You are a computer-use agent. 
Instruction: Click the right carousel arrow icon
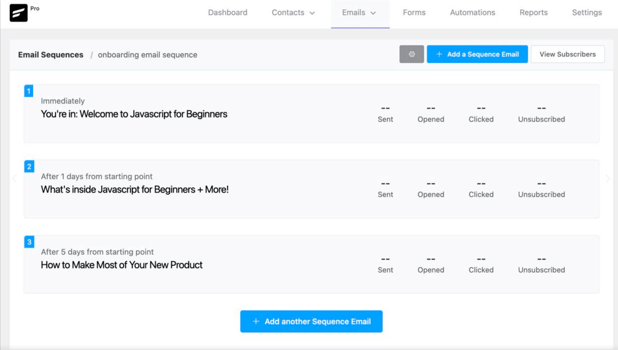click(607, 178)
